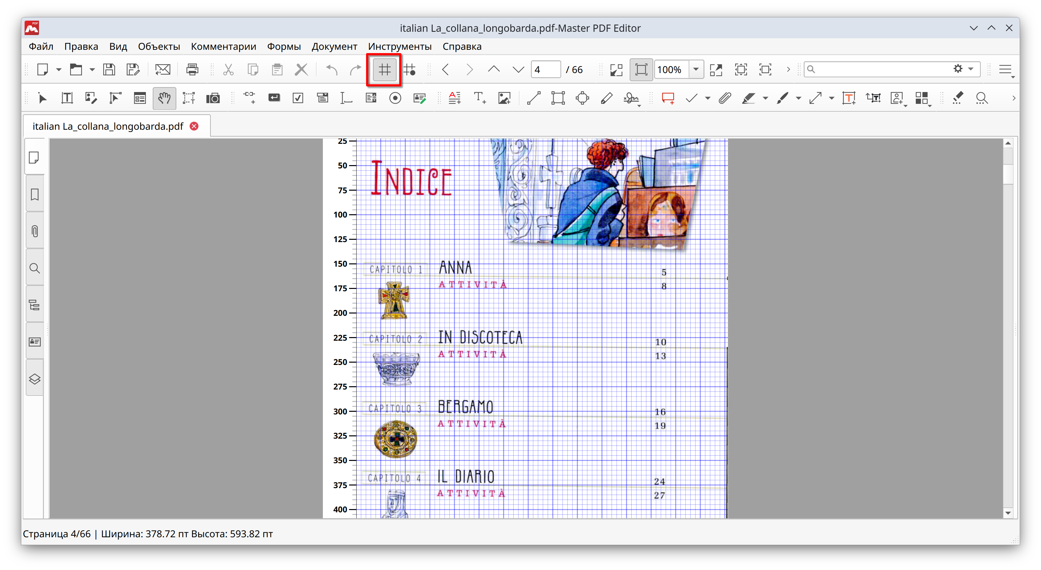Select the Edit Document arrow tool
Viewport: 1041px width, 570px height.
(42, 98)
